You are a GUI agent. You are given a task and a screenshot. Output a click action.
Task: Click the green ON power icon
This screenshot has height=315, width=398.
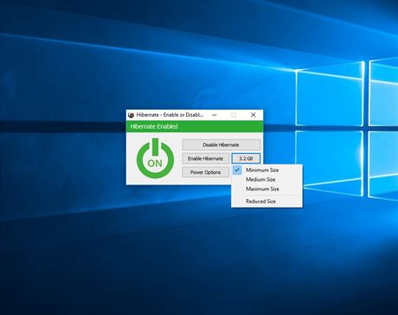point(155,158)
